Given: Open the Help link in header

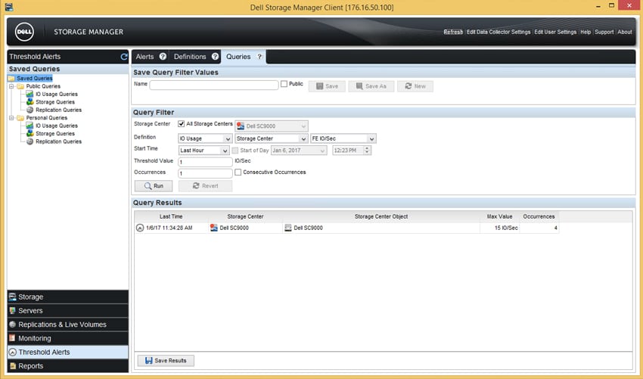Looking at the screenshot, I should [586, 32].
